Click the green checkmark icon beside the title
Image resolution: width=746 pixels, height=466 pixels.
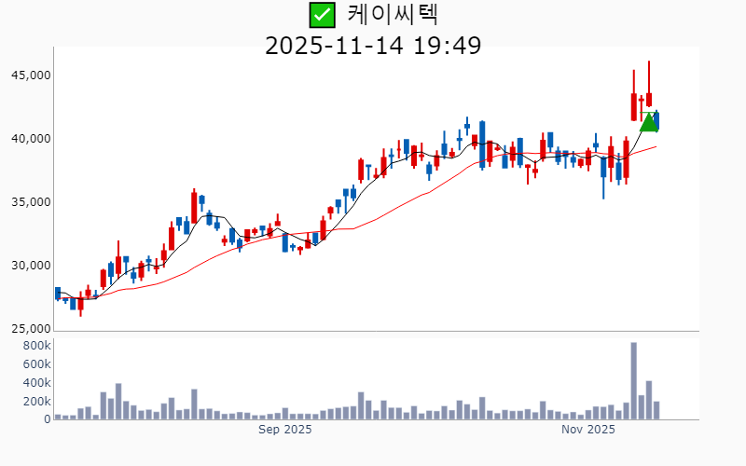[x=322, y=15]
